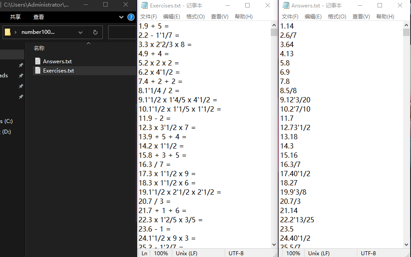Viewport: 411px width, 257px height.
Task: Click the Notepad icon in Answers.txt title bar
Action: [285, 6]
